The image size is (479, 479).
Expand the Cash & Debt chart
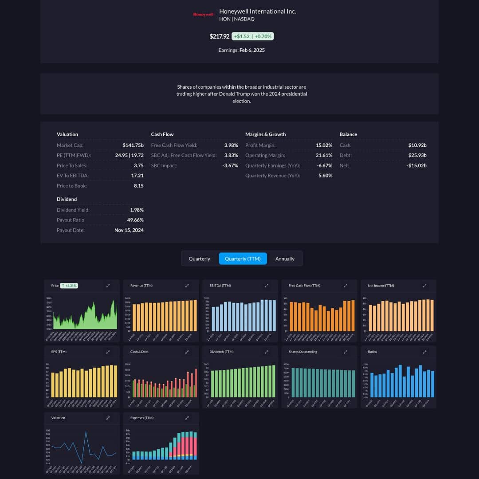pos(187,352)
